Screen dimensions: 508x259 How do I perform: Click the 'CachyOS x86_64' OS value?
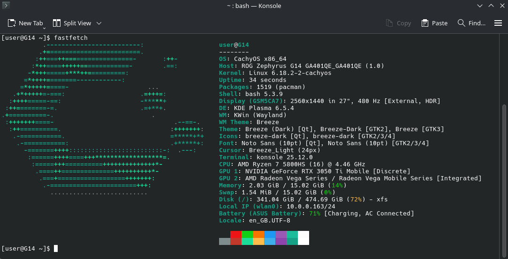click(260, 59)
